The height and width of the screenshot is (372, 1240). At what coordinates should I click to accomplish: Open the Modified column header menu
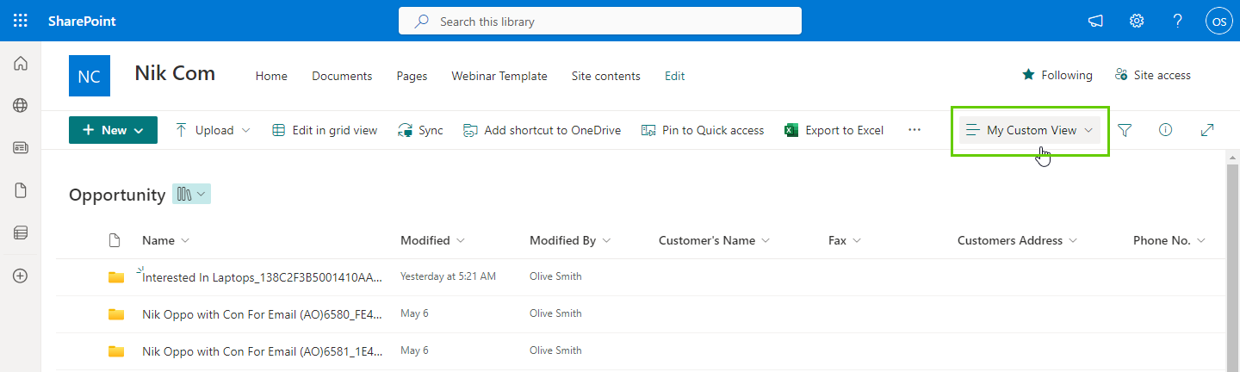(432, 240)
